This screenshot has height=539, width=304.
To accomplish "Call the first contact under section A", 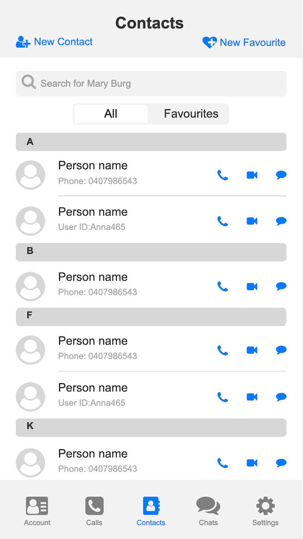I will [223, 175].
